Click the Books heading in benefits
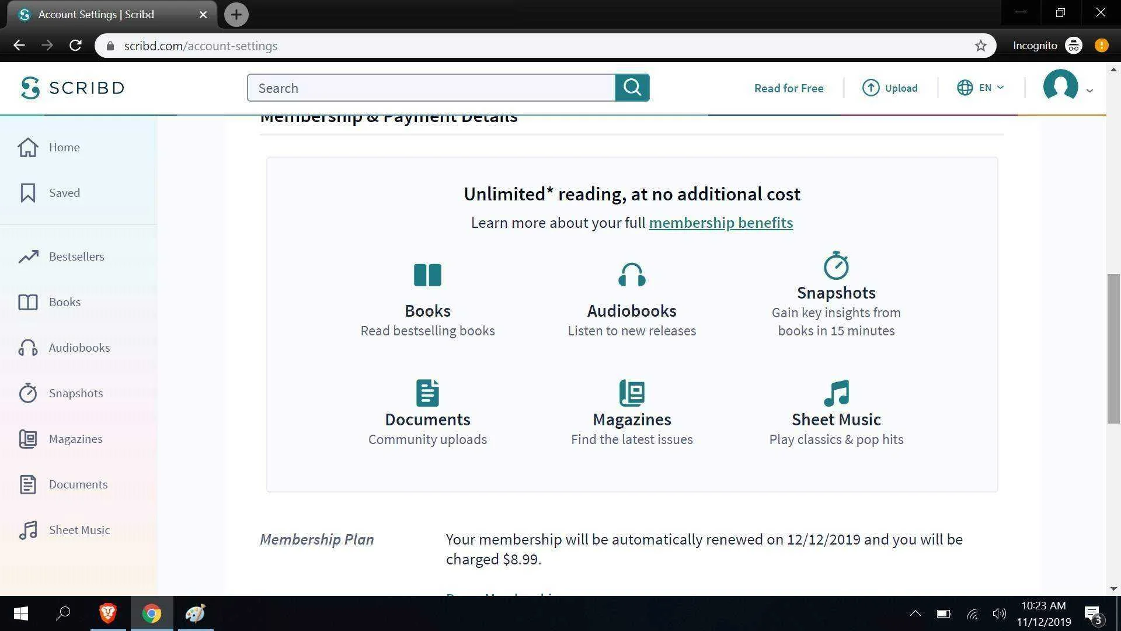Image resolution: width=1121 pixels, height=631 pixels. point(427,311)
